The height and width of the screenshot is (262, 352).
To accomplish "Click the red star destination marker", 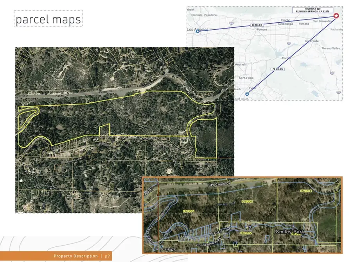I will 336,16.
